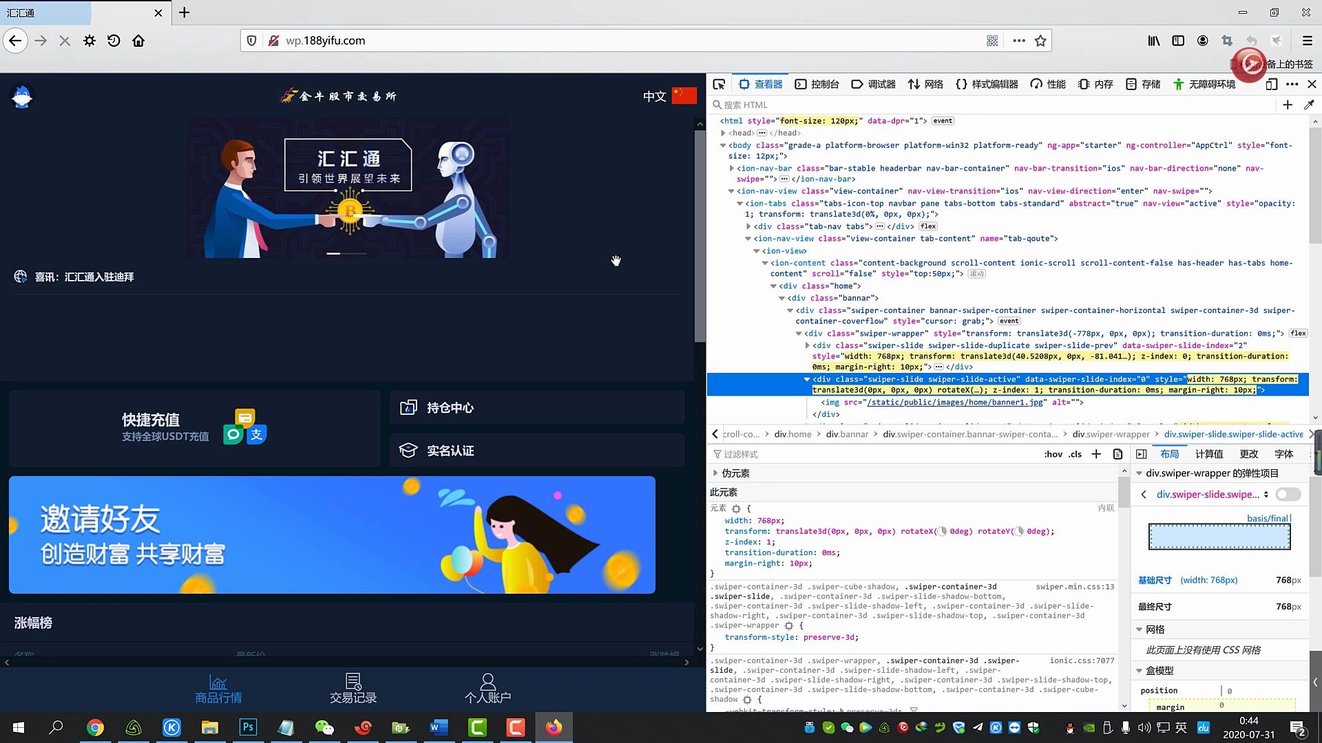
Task: Go back to flex container arrow
Action: click(x=1144, y=495)
